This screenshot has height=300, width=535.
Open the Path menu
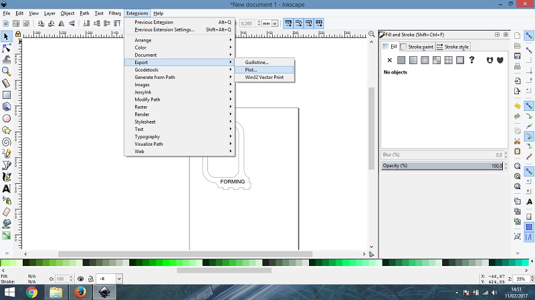pos(84,13)
